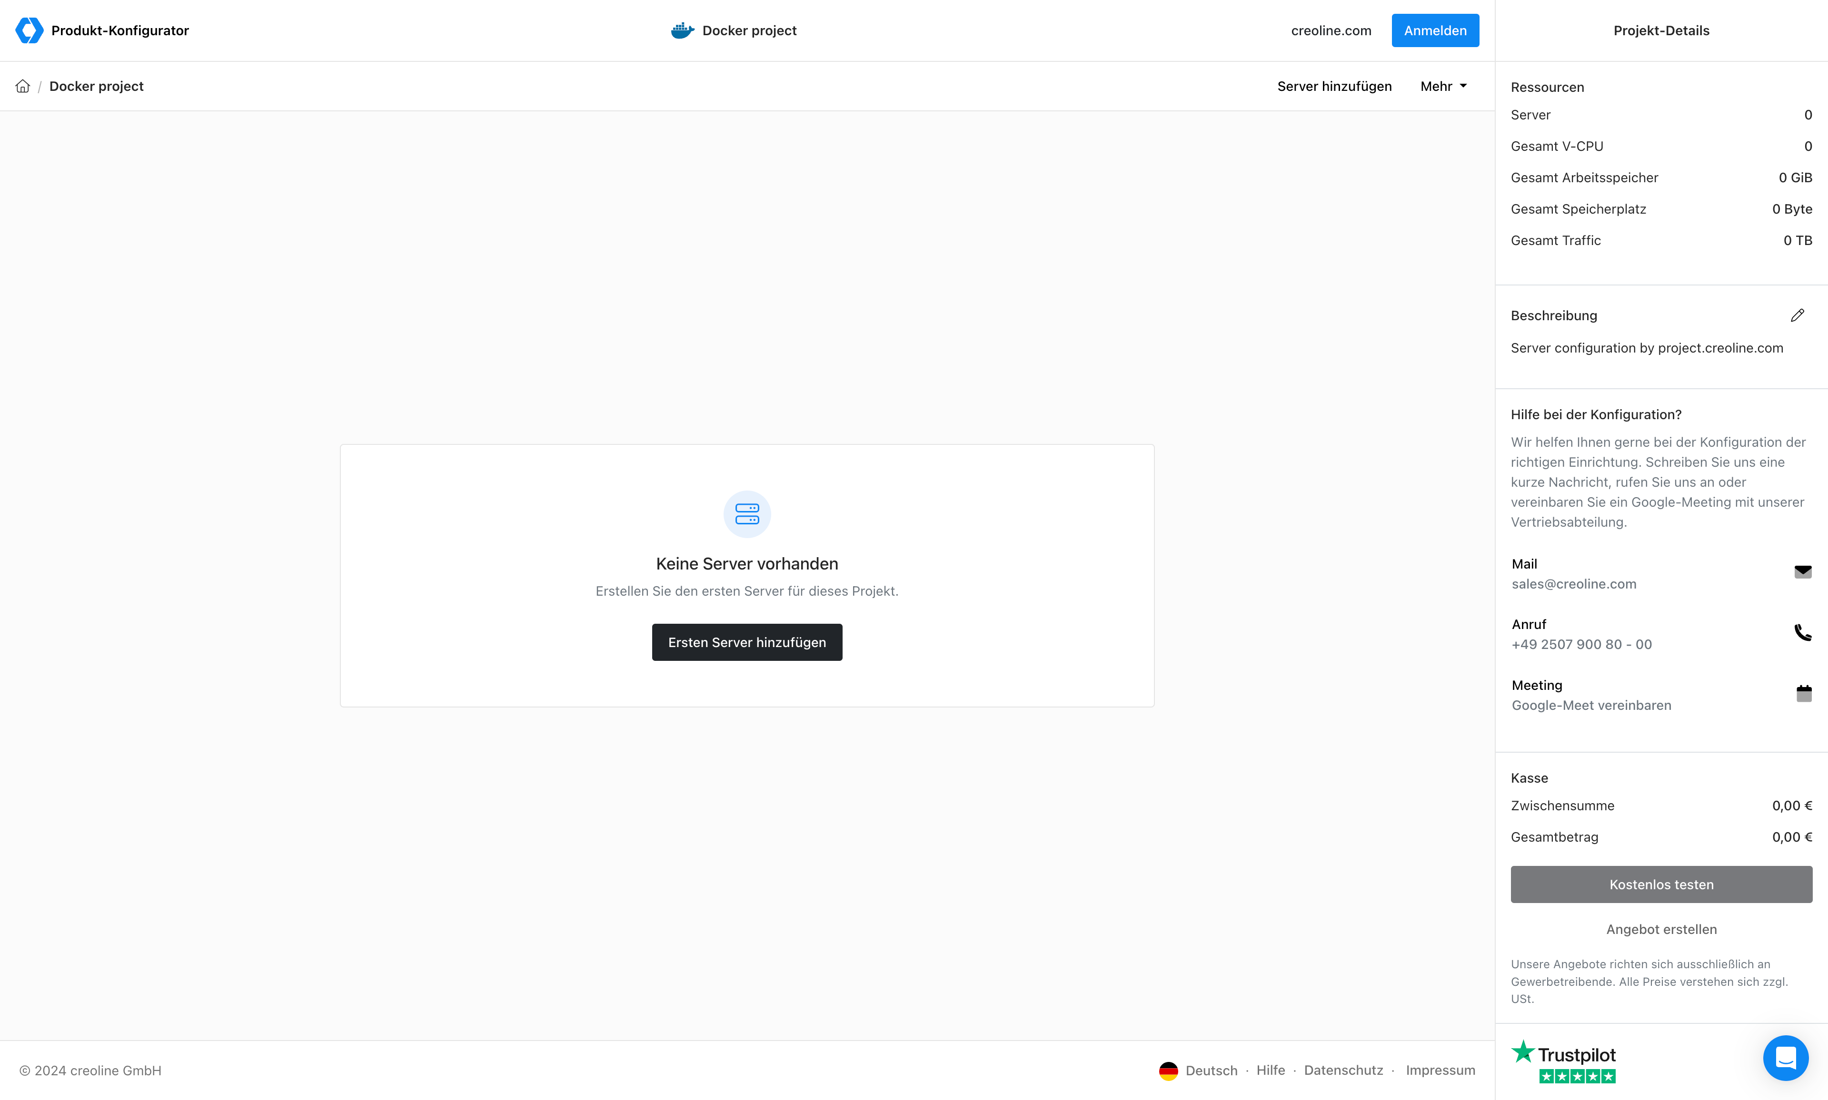Click the creoline logo icon
The height and width of the screenshot is (1100, 1828).
tap(29, 30)
